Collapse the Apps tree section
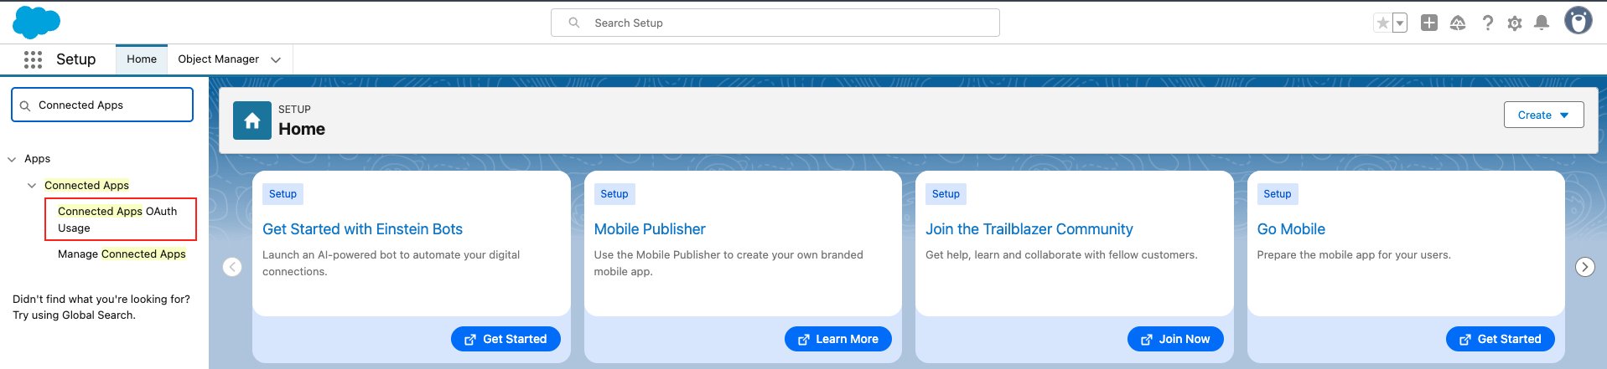This screenshot has width=1607, height=369. (12, 159)
